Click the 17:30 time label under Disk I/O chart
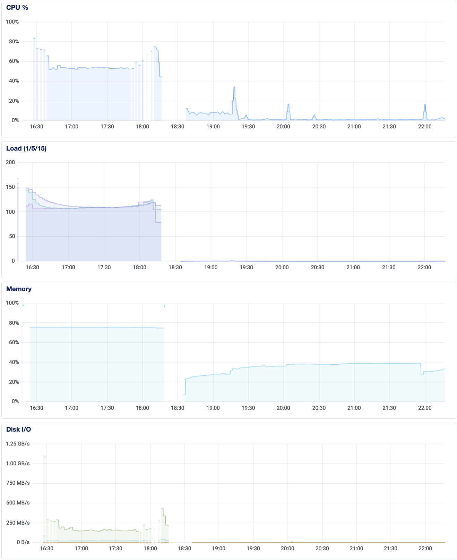The width and height of the screenshot is (457, 560). (x=115, y=549)
